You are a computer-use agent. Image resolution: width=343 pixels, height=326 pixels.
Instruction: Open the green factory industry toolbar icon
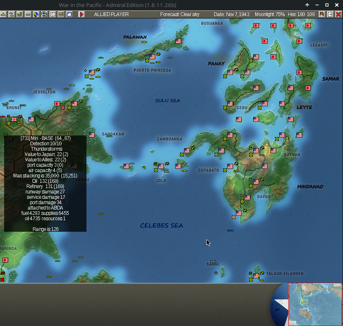coord(20,14)
